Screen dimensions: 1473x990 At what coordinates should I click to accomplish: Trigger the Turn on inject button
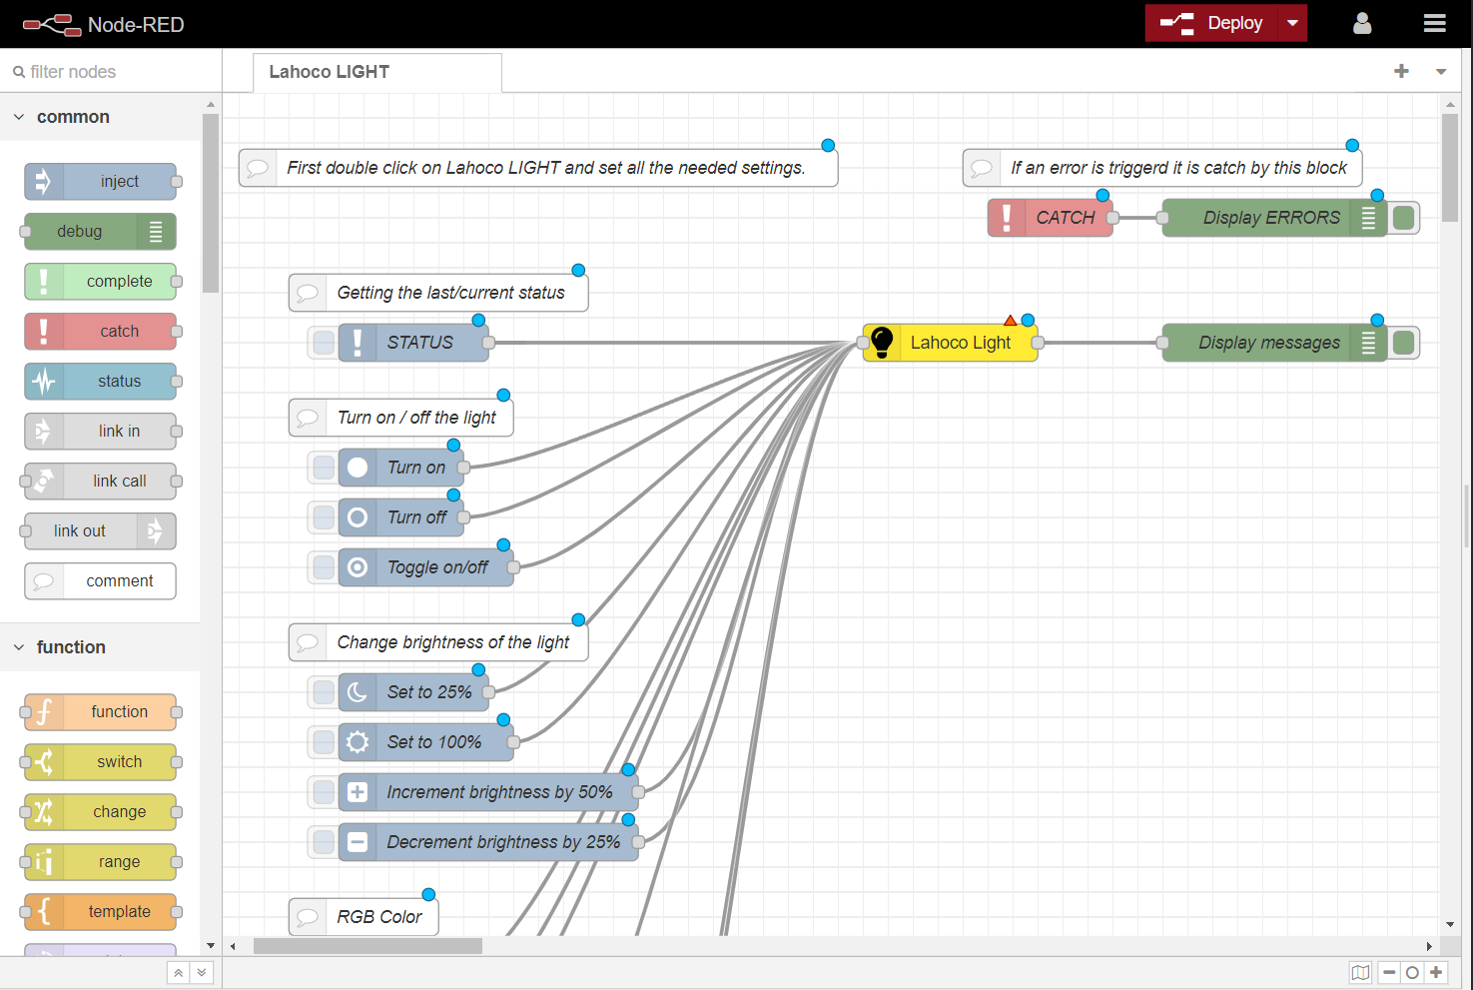pyautogui.click(x=324, y=468)
